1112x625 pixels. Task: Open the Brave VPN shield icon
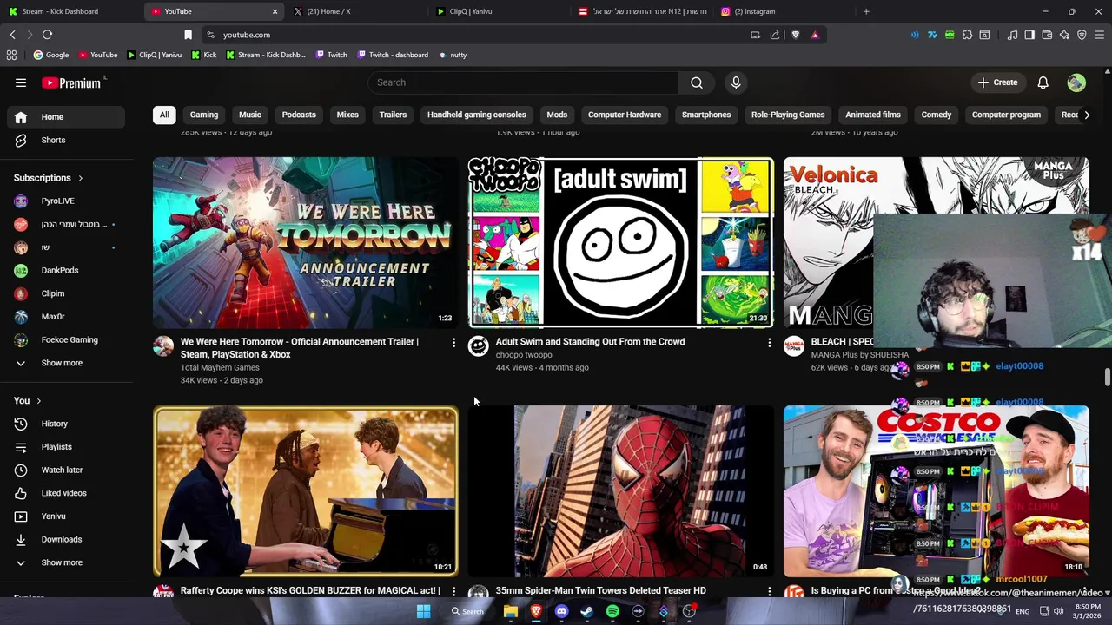click(1082, 35)
